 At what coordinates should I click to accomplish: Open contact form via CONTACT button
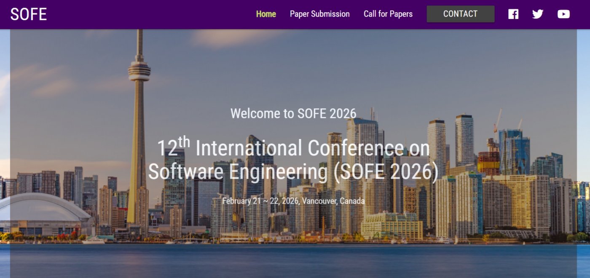460,14
